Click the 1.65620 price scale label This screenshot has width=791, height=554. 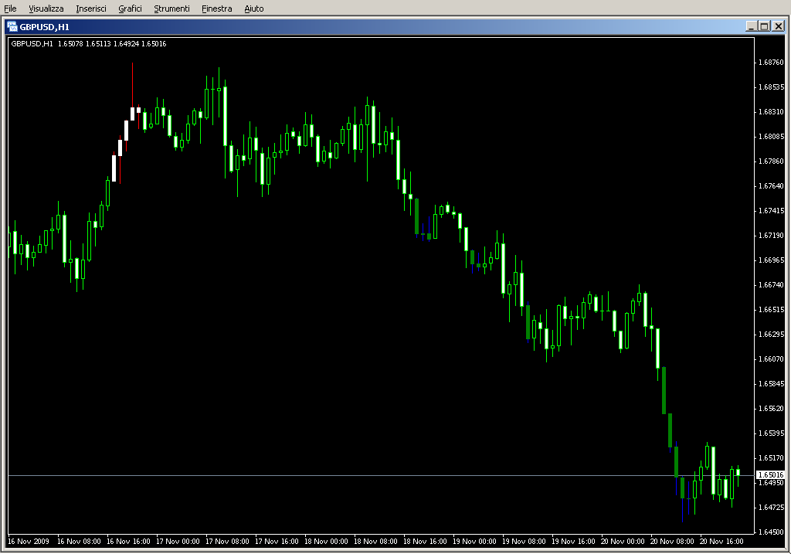click(x=772, y=409)
